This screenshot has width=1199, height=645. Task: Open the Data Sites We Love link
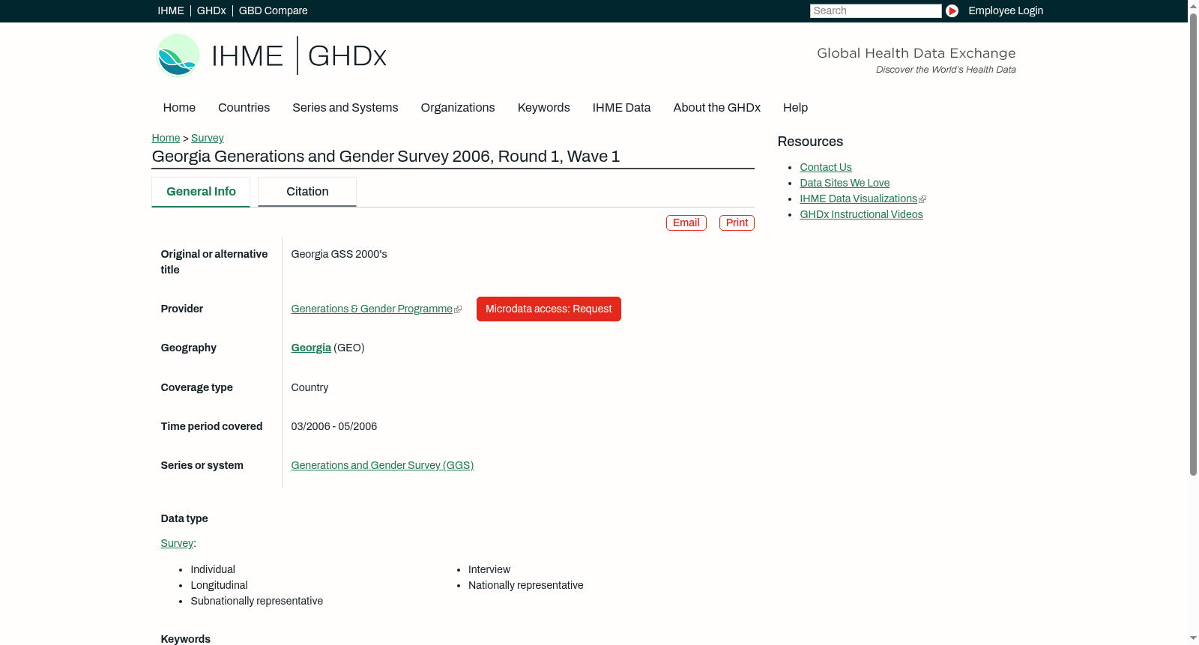pos(845,183)
